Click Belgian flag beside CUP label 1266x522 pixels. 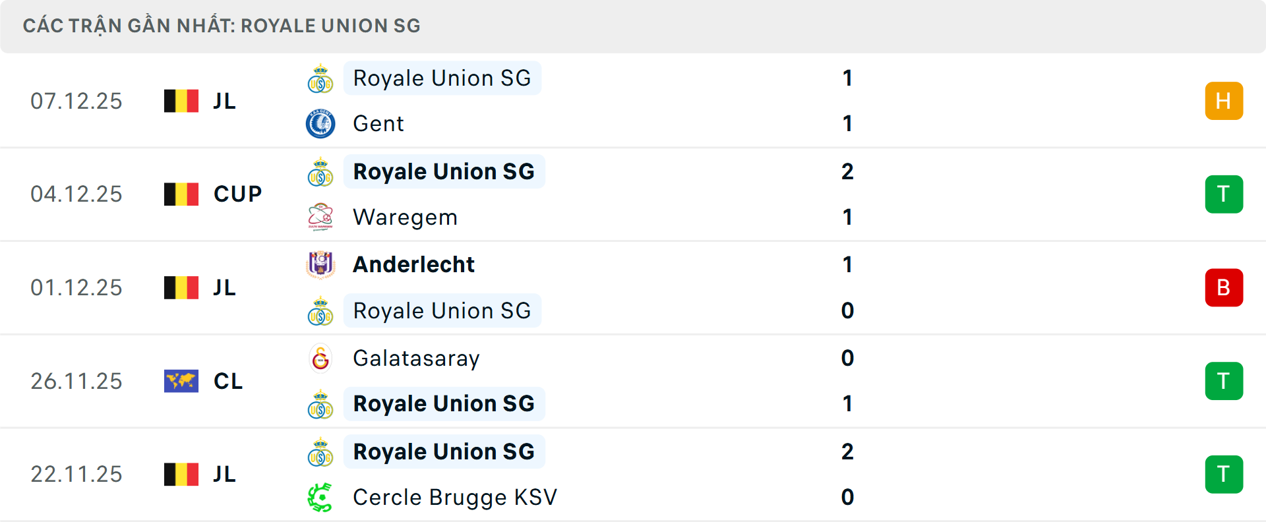181,194
